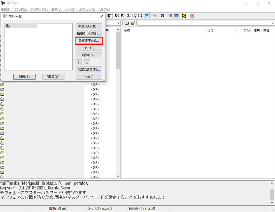
Task: Click status bar 'ローカル空: 767.5GB'
Action: 100,209
